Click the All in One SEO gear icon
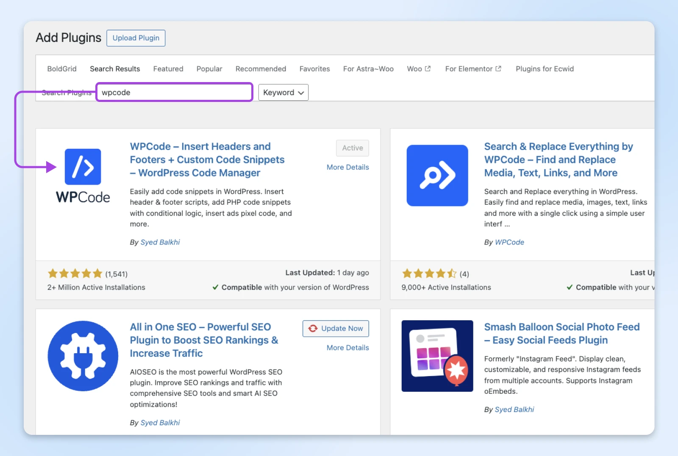This screenshot has width=678, height=456. (83, 356)
